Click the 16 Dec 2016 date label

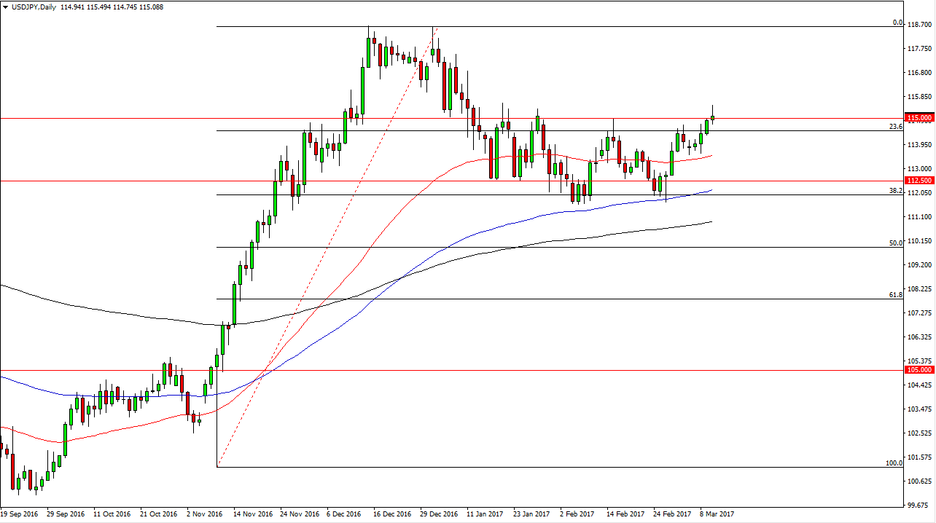pyautogui.click(x=394, y=514)
